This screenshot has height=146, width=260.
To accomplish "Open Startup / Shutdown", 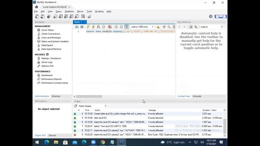I will pos(51,58).
